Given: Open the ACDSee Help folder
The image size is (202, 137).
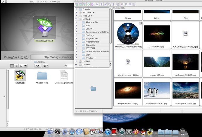Looking at the screenshot, I should [x=42, y=76].
